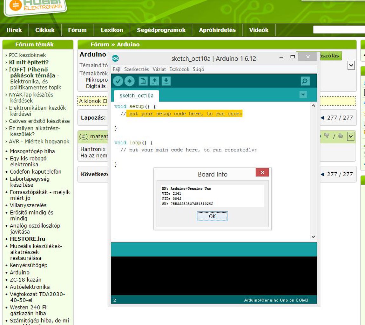Click the Upload arrow icon
This screenshot has height=325, width=365.
click(x=129, y=81)
